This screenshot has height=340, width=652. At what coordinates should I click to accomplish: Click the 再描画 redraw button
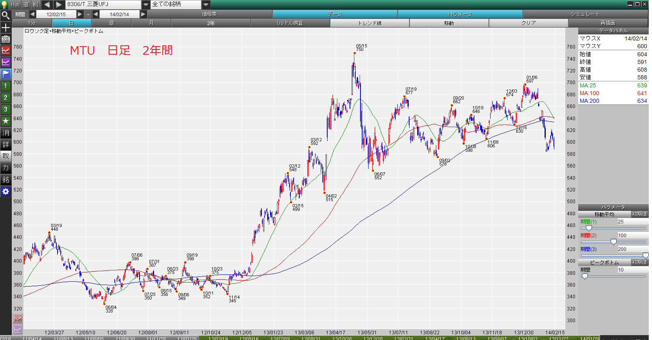tap(608, 23)
